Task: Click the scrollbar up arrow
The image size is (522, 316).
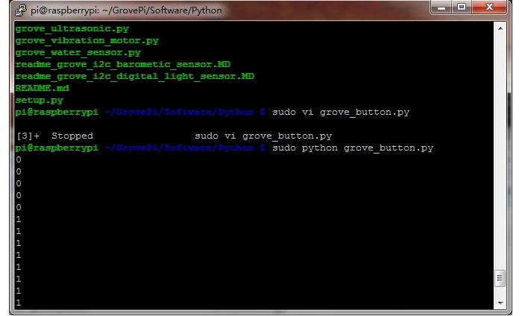Action: point(500,28)
